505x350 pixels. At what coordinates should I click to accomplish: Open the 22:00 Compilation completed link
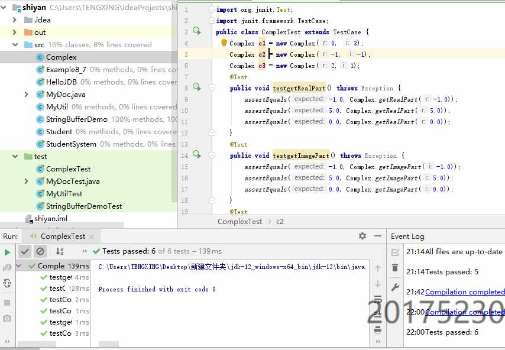(x=465, y=312)
